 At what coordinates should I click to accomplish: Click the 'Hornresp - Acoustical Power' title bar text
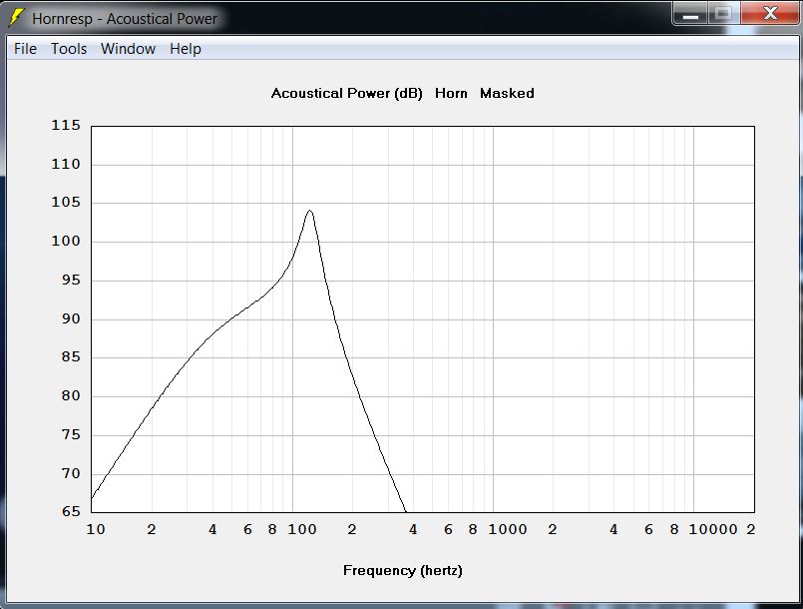[125, 19]
